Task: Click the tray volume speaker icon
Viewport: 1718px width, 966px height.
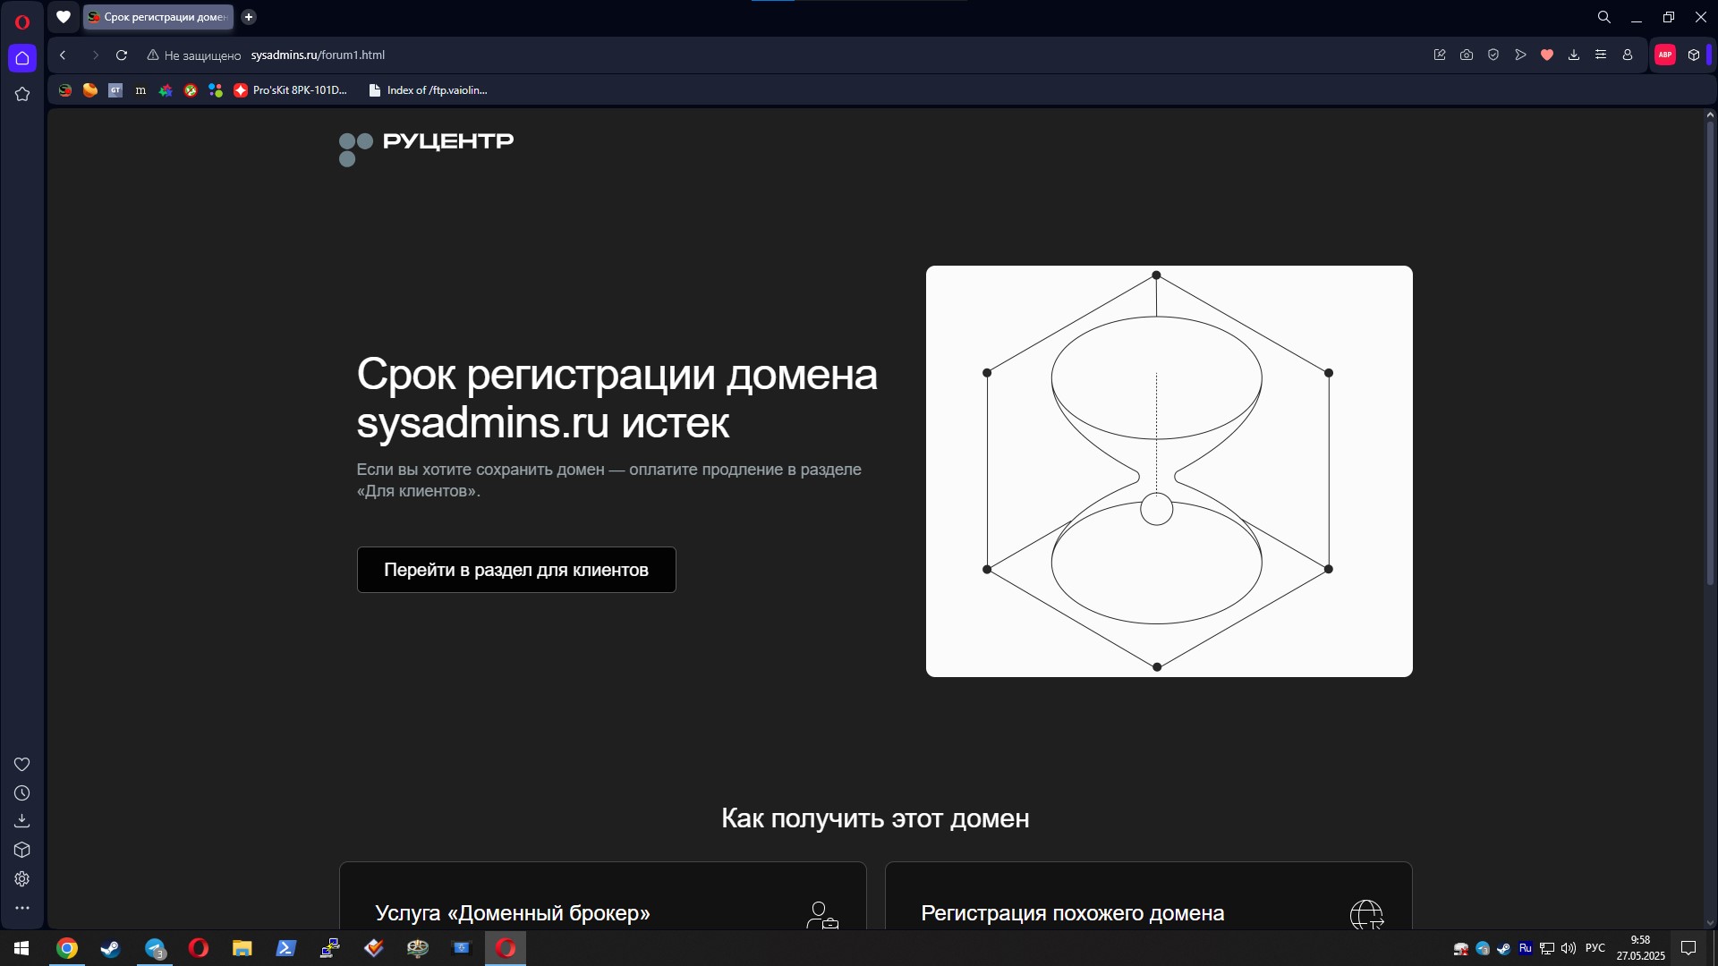Action: [1569, 948]
